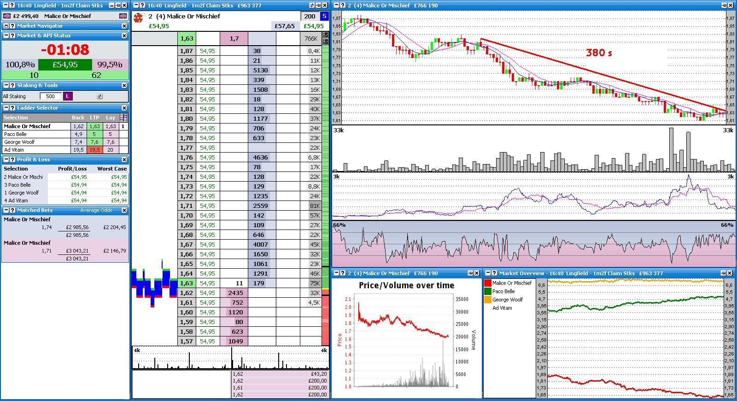Screen dimensions: 737x401
Task: Click the All Staking input field
Action: click(51, 96)
